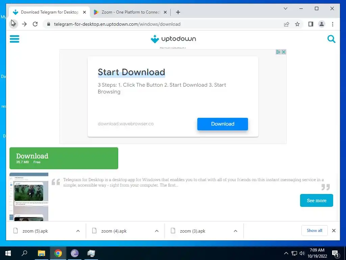
Task: Close the advertisement with its X icon
Action: click(x=283, y=52)
